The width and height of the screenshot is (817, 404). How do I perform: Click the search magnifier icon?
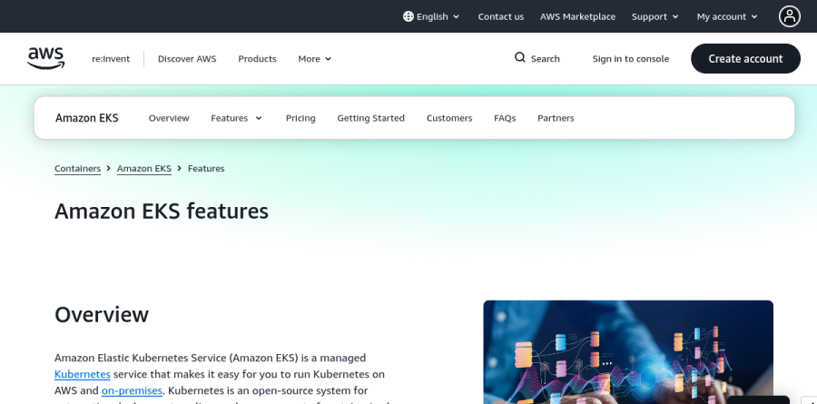pyautogui.click(x=519, y=57)
